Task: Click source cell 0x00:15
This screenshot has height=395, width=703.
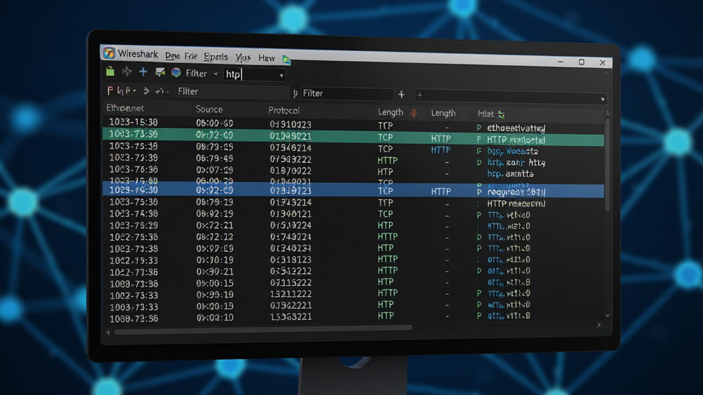Action: pyautogui.click(x=214, y=283)
